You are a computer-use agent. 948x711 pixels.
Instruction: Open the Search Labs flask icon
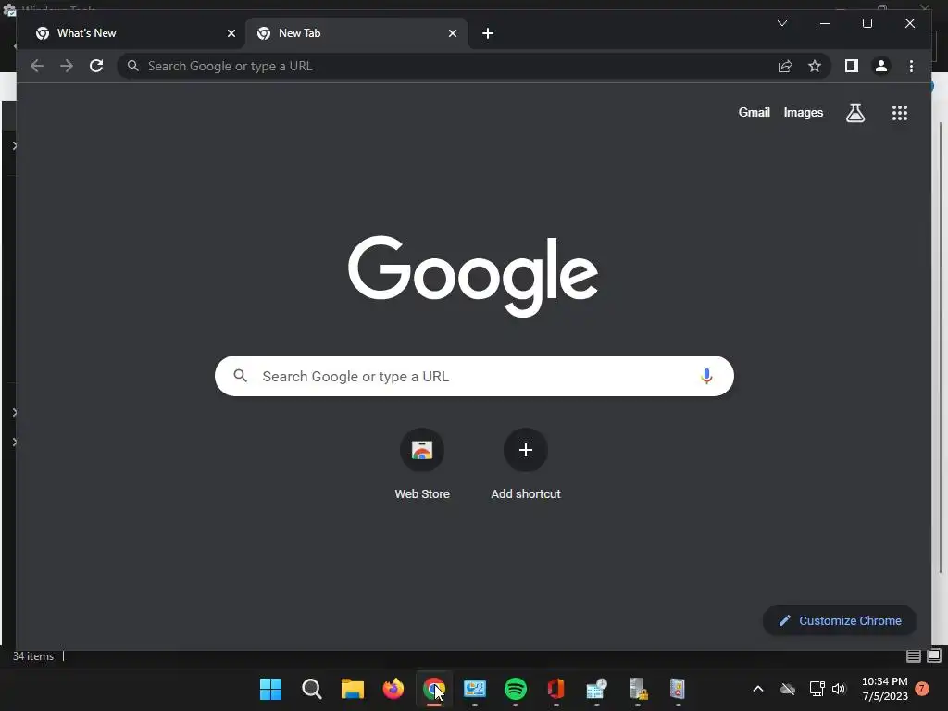tap(854, 112)
